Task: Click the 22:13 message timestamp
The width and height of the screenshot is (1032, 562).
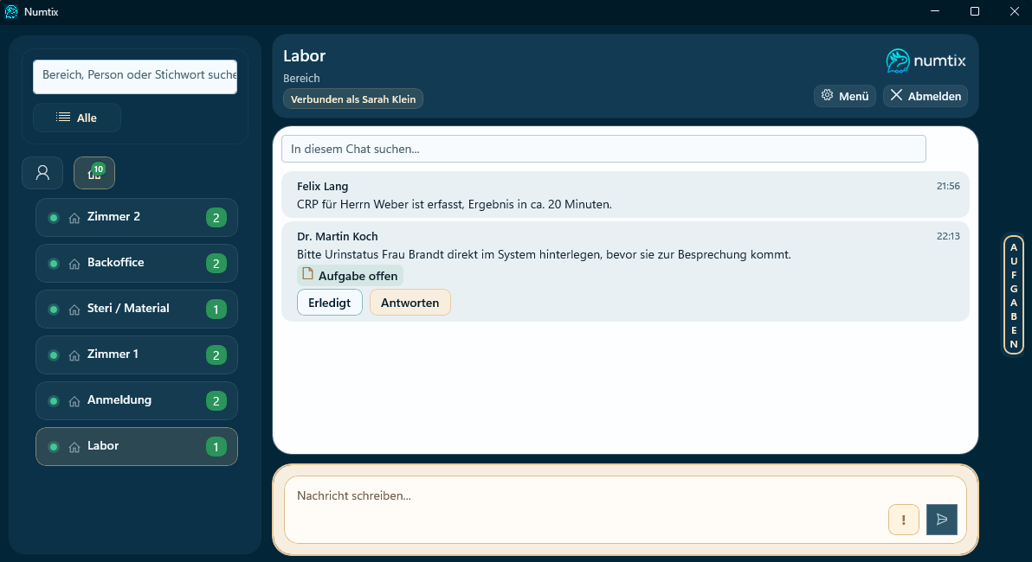Action: click(948, 236)
